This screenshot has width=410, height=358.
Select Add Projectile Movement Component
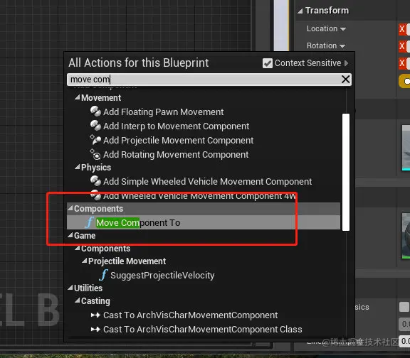point(179,141)
